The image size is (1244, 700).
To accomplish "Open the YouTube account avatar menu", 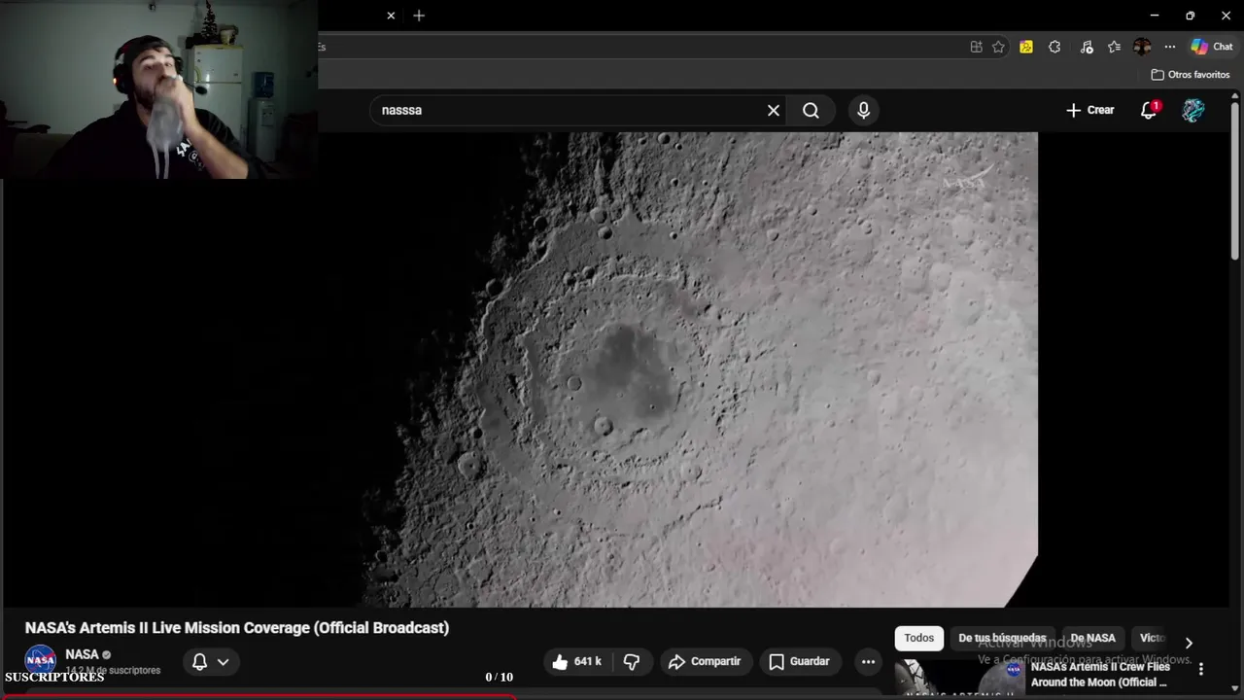I will 1193,110.
